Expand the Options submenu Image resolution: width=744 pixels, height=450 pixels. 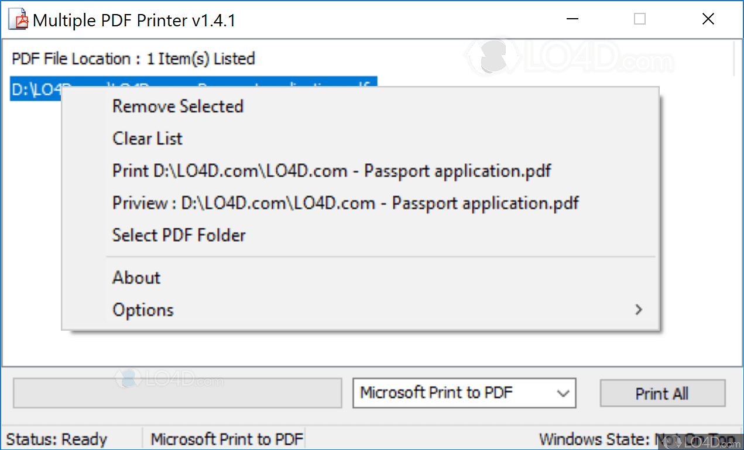point(143,310)
